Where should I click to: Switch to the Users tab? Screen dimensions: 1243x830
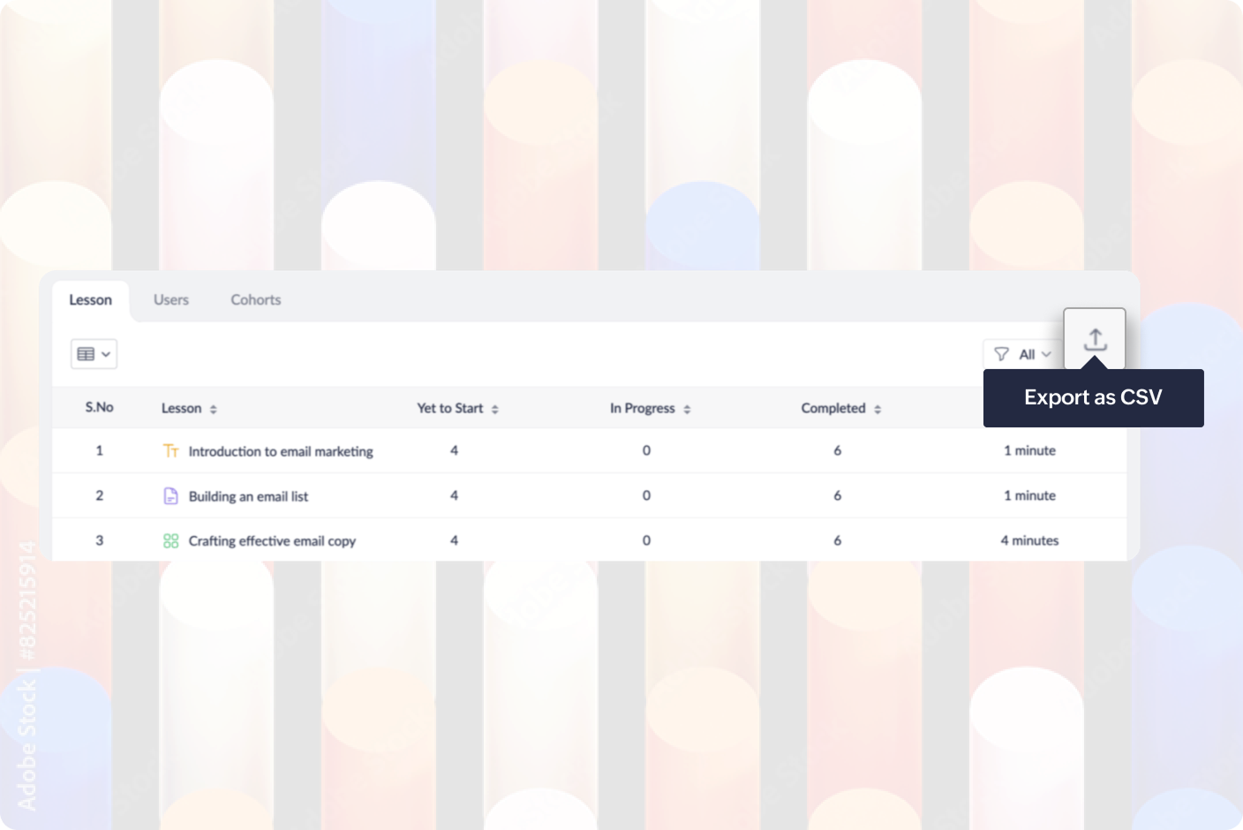tap(170, 299)
